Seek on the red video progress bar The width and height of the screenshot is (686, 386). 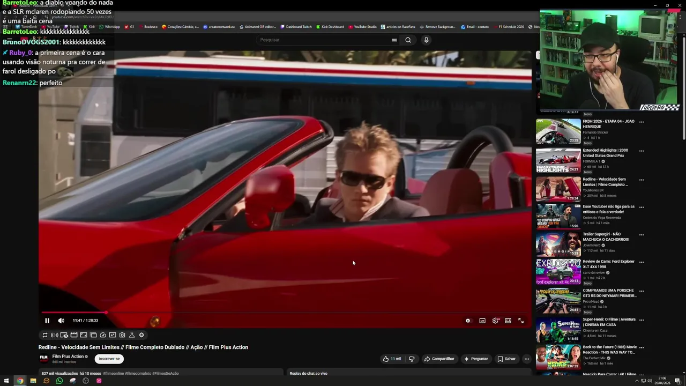285,312
